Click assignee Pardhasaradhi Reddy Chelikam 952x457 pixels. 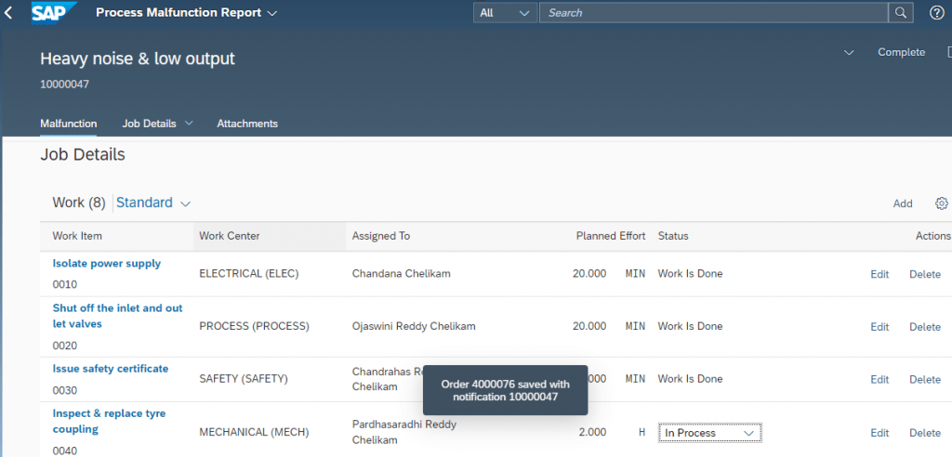coord(404,432)
